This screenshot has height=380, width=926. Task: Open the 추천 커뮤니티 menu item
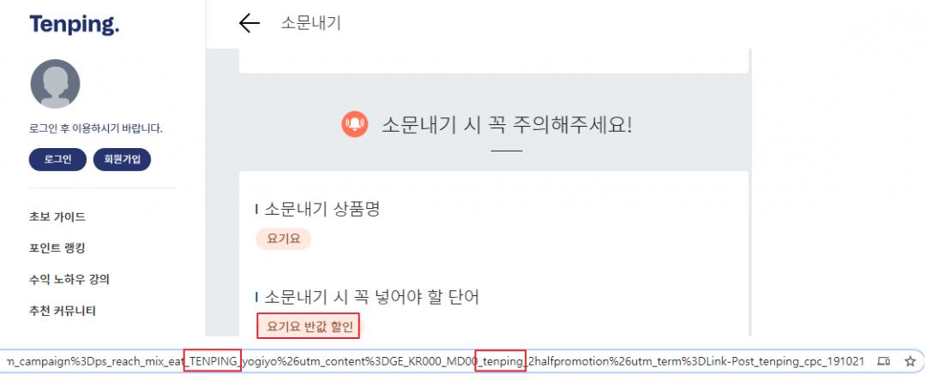click(x=63, y=311)
